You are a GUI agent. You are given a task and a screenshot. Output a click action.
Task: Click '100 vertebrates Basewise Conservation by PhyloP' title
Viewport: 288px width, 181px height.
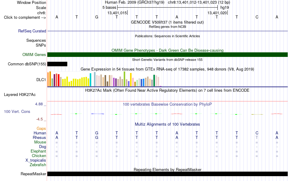click(167, 104)
